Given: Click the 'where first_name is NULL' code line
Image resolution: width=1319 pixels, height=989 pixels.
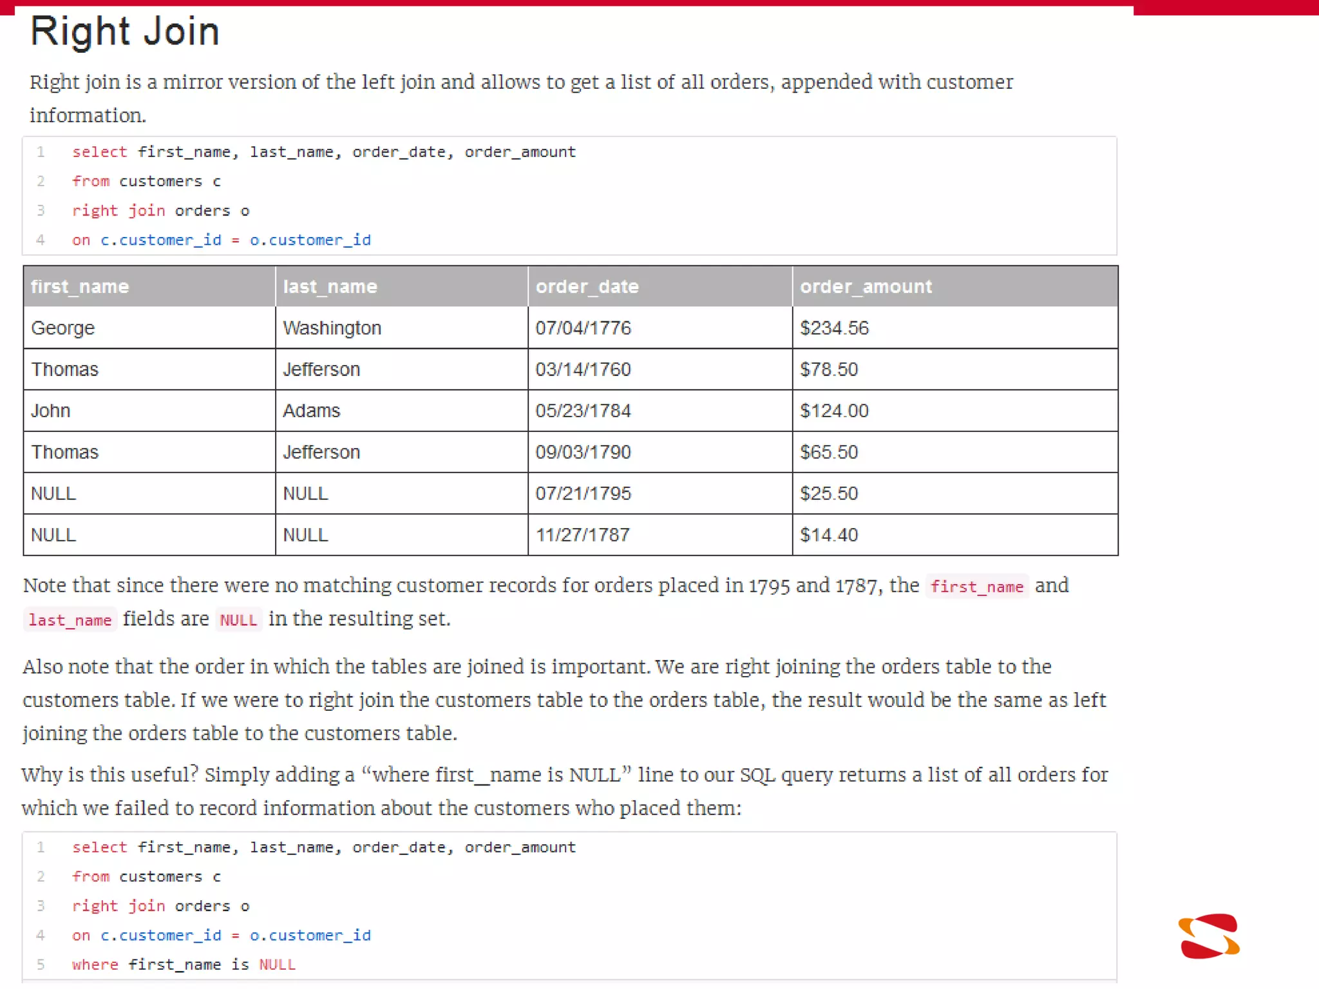Looking at the screenshot, I should pos(184,965).
